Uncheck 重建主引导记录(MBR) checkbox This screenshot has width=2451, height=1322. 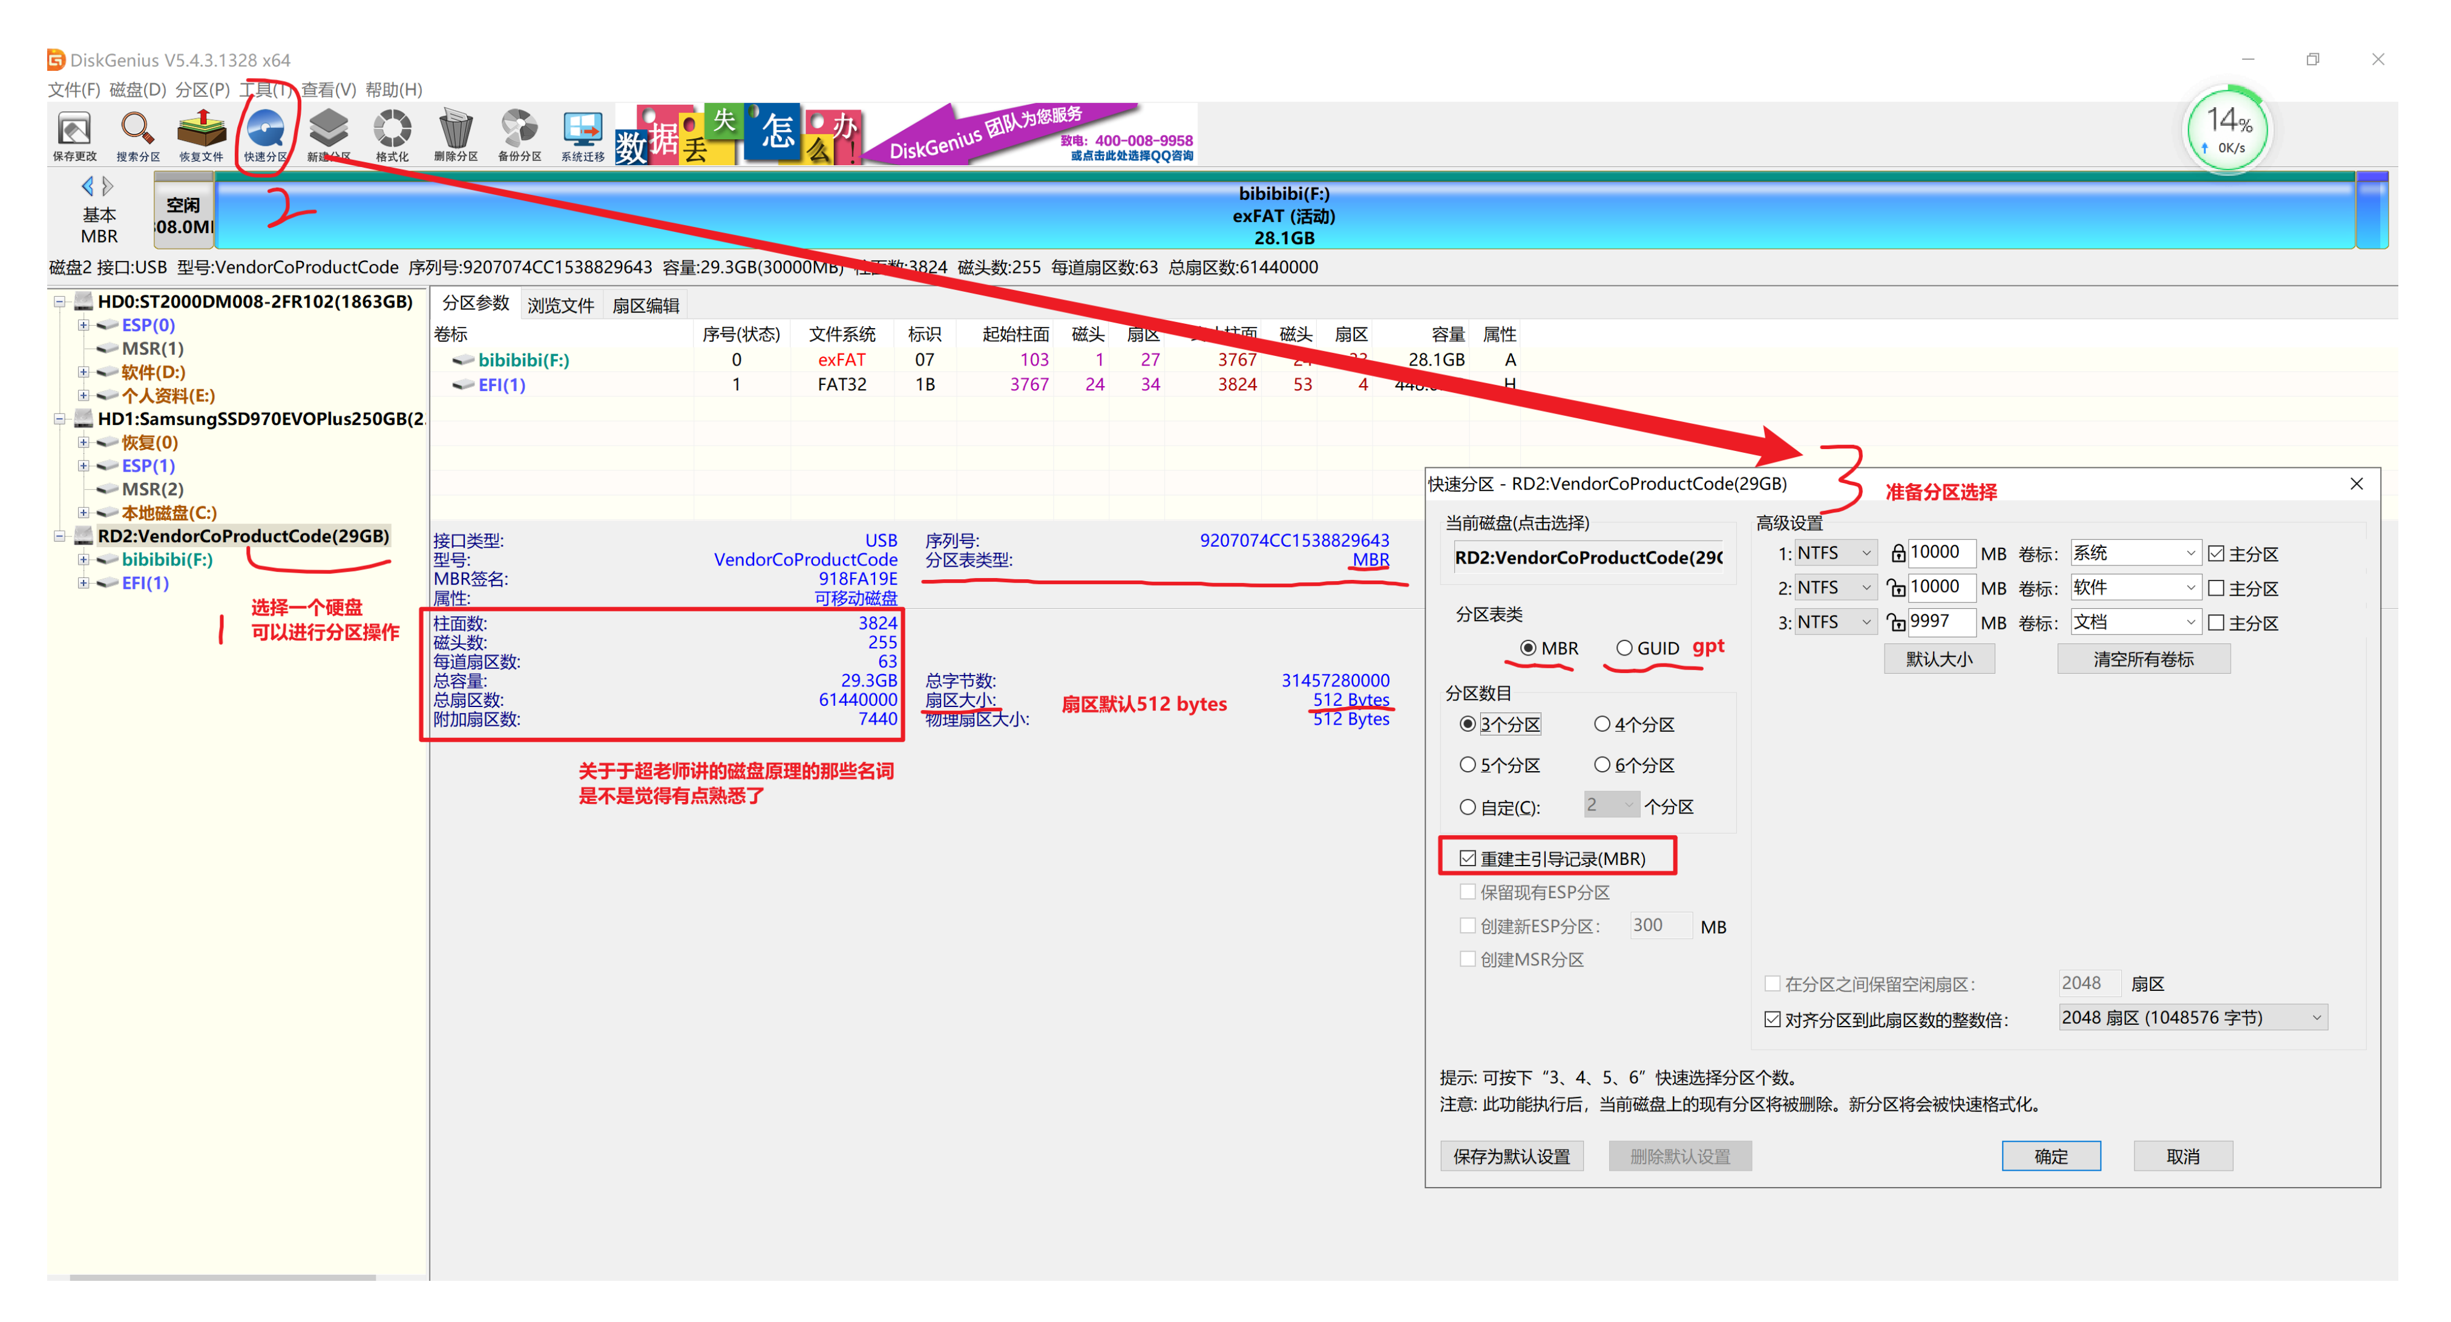point(1468,858)
